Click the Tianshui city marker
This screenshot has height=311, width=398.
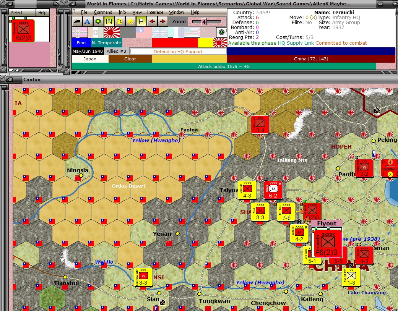pyautogui.click(x=65, y=277)
